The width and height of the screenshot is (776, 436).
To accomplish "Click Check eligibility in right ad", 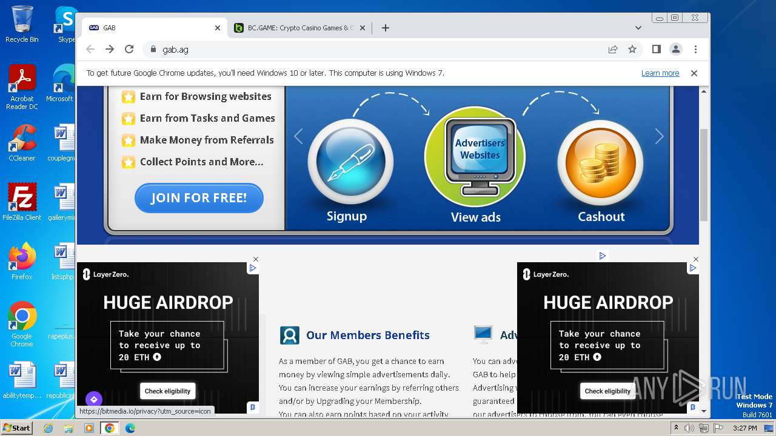I will coord(607,391).
